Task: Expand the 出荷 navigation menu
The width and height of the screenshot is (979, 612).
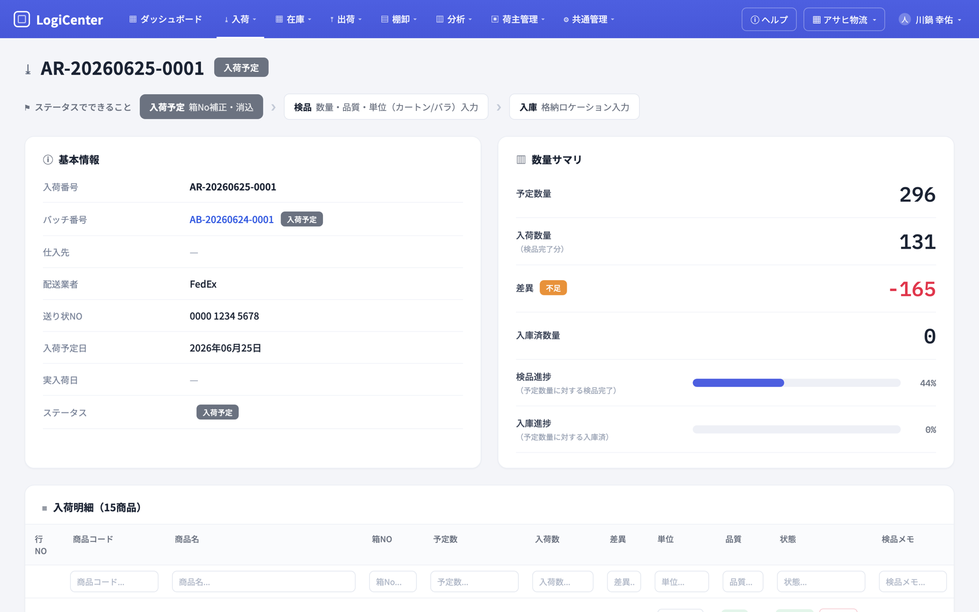Action: point(346,19)
